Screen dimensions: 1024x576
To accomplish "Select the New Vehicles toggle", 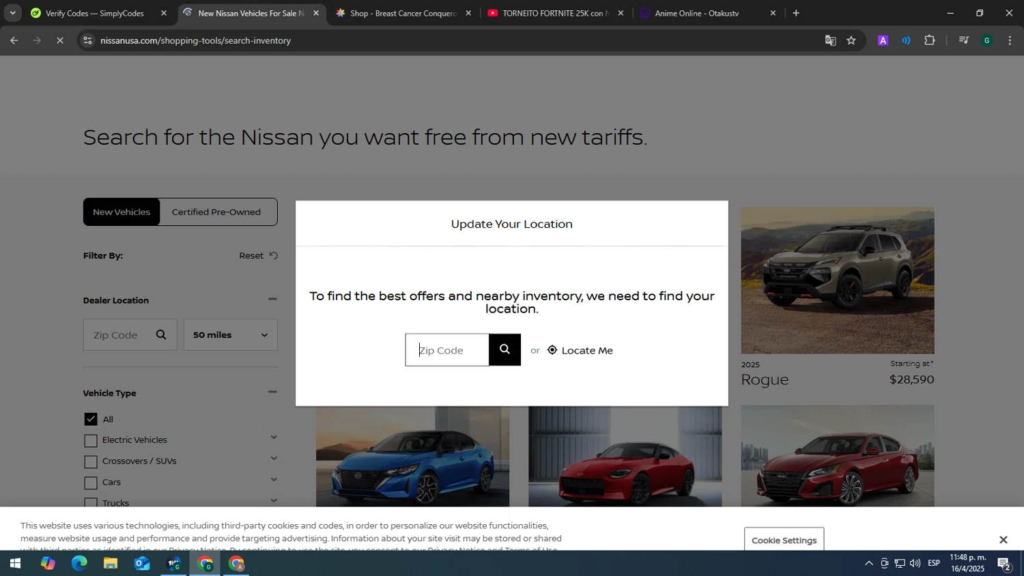I will tap(122, 212).
